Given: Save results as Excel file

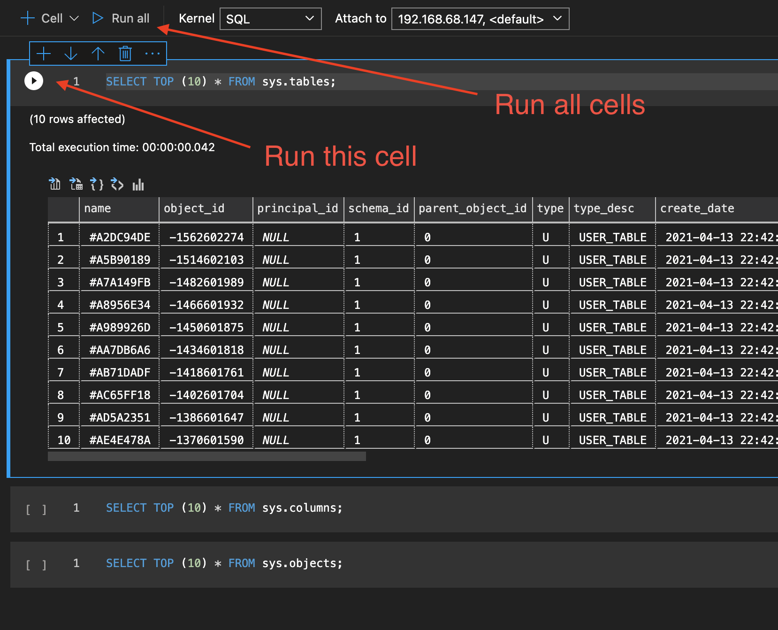Looking at the screenshot, I should point(76,184).
